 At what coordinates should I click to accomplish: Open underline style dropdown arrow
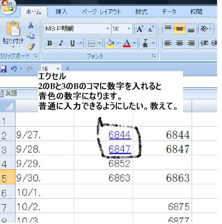(x=81, y=43)
